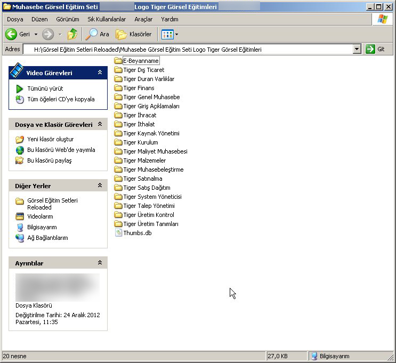Image resolution: width=396 pixels, height=363 pixels.
Task: Select the Tiger İthalat folder icon
Action: point(118,124)
